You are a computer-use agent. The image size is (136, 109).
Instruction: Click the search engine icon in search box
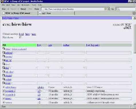[x=118, y=9]
